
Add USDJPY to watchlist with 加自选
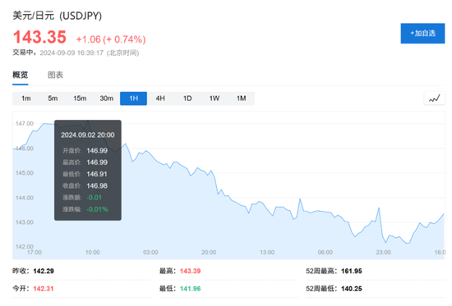[422, 34]
